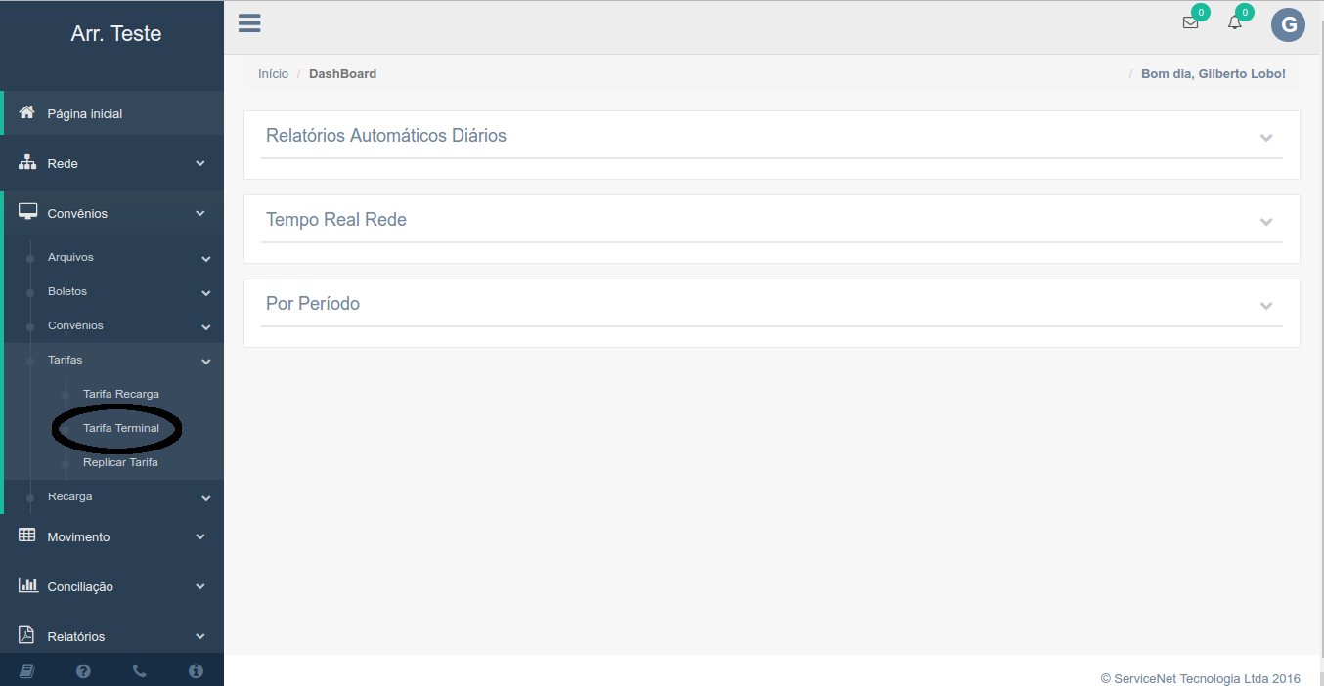
Task: Expand the Por Período panel chevron
Action: point(1266,306)
